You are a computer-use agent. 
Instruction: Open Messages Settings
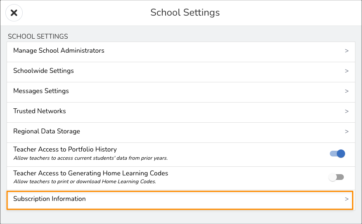pos(41,91)
